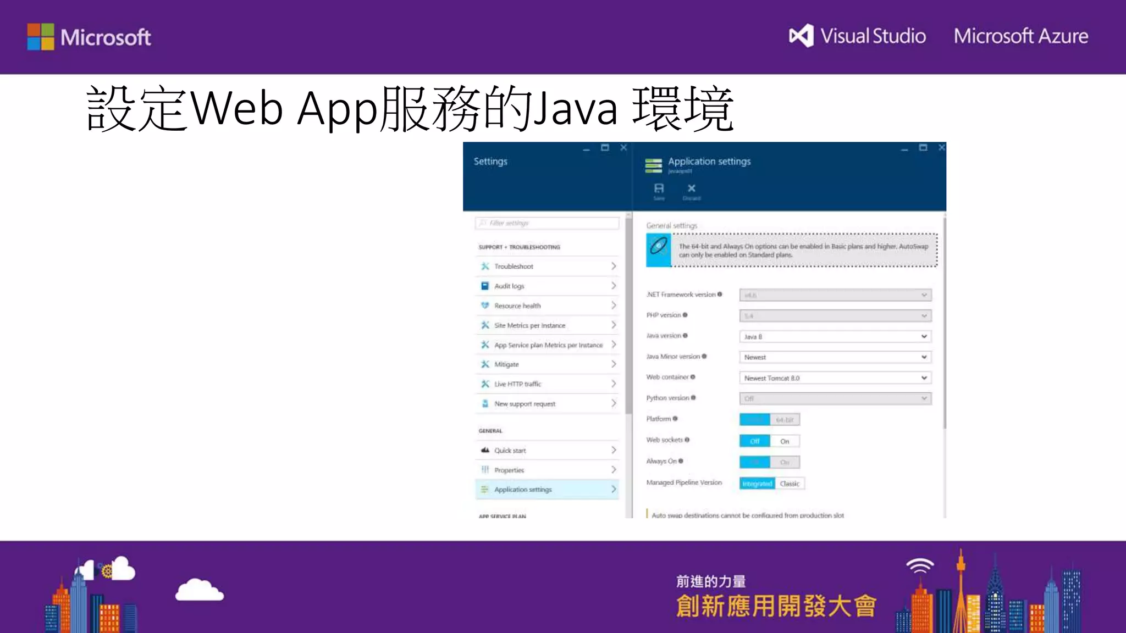This screenshot has width=1126, height=633.
Task: Open the Properties settings item
Action: [547, 470]
